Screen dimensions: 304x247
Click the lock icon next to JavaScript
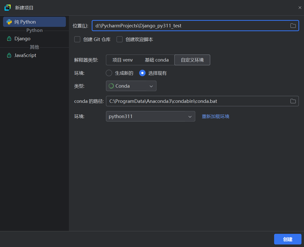(x=9, y=55)
